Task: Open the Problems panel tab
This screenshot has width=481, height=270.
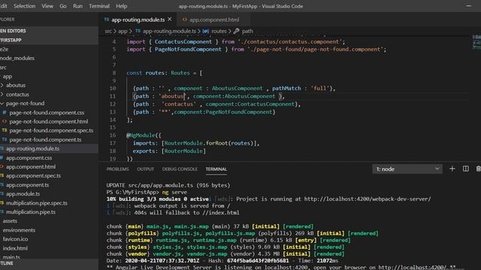Action: [117, 169]
